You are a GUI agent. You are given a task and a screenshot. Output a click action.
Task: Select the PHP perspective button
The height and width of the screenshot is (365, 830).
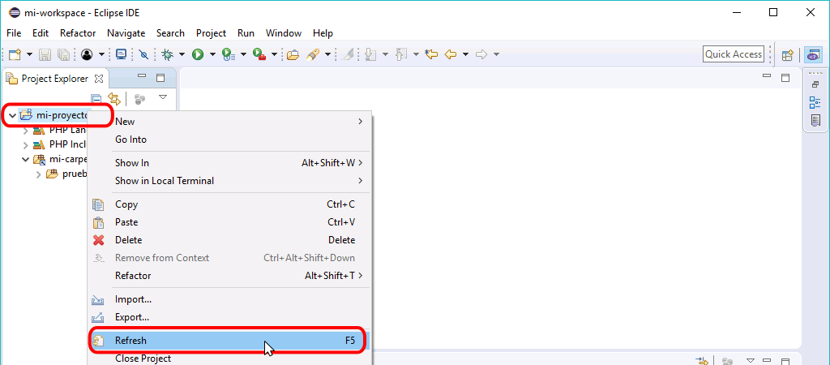(x=812, y=54)
